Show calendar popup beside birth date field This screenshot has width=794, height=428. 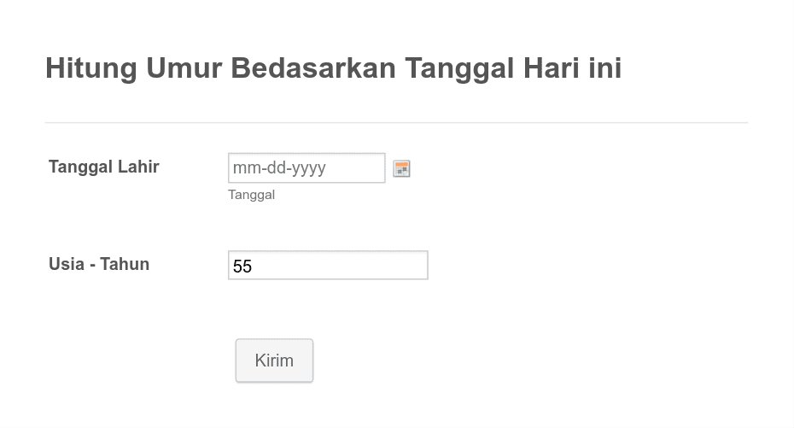401,168
